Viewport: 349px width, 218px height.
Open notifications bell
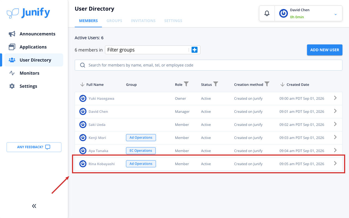(267, 13)
